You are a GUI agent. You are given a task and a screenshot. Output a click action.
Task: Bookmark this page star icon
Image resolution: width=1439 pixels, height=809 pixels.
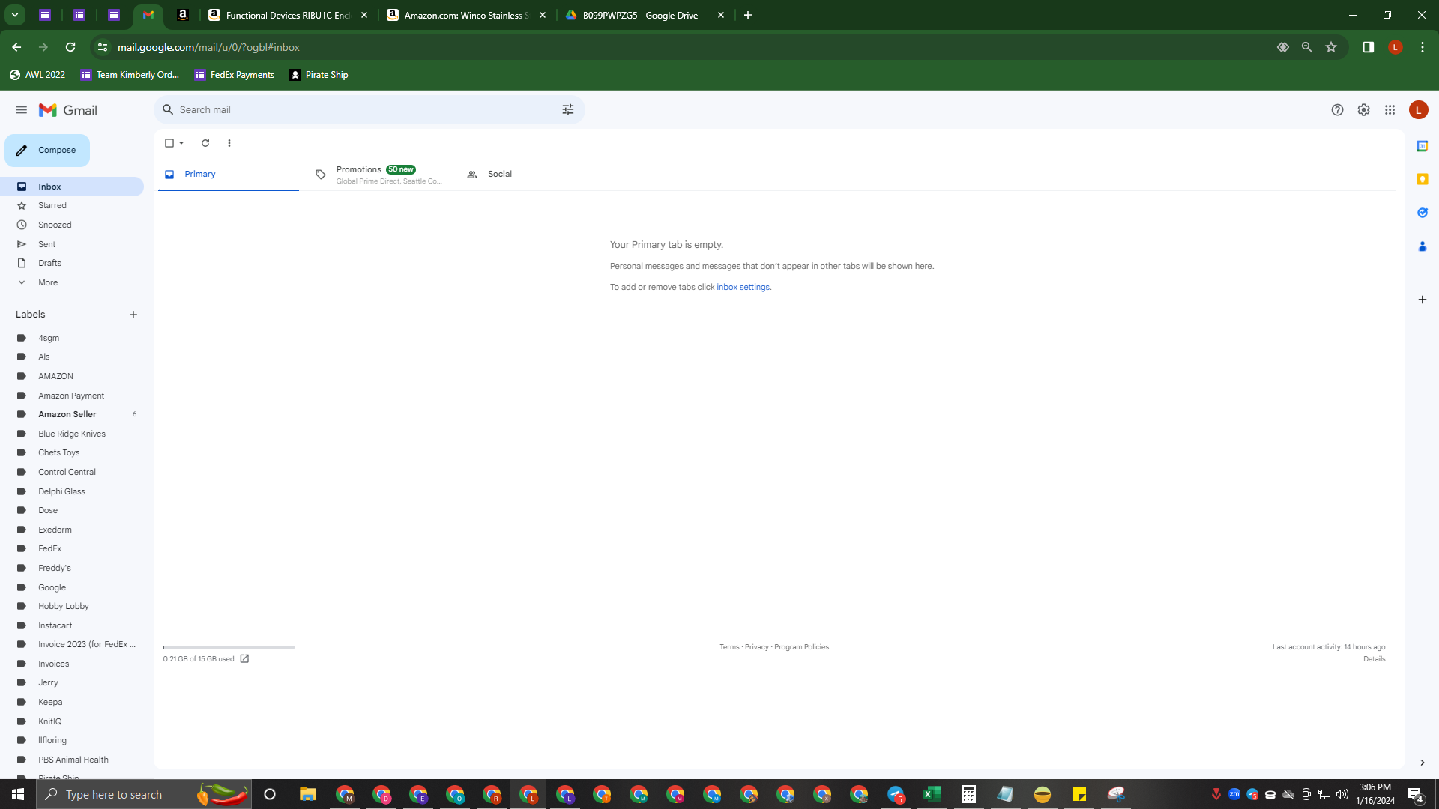[x=1331, y=47]
